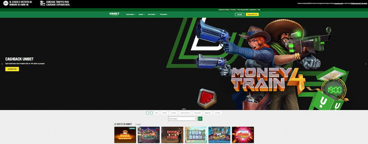Open the second game thumbnail with wrestlers
The height and width of the screenshot is (144, 368).
[x=149, y=135]
